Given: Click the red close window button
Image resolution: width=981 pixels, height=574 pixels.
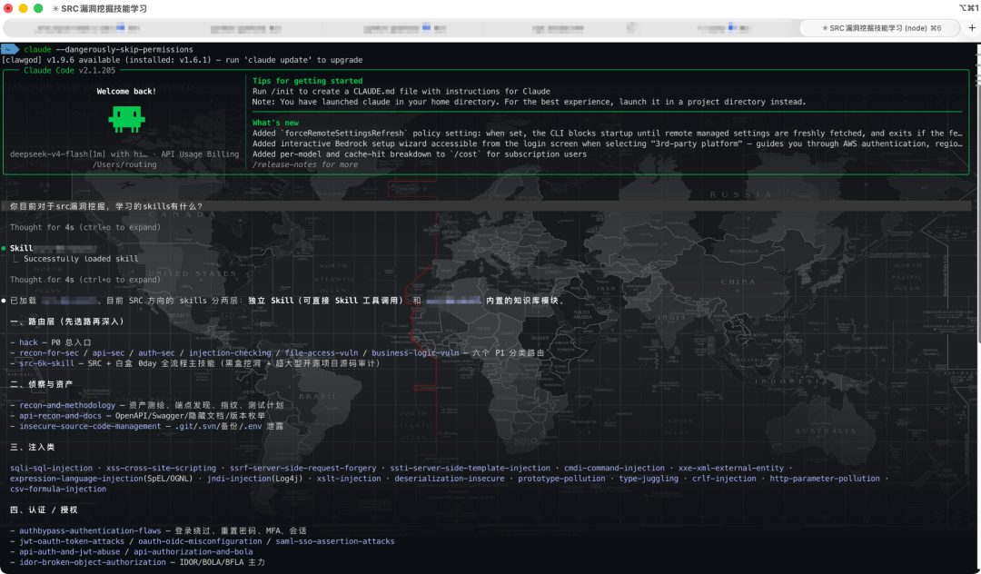Looking at the screenshot, I should click(x=8, y=9).
